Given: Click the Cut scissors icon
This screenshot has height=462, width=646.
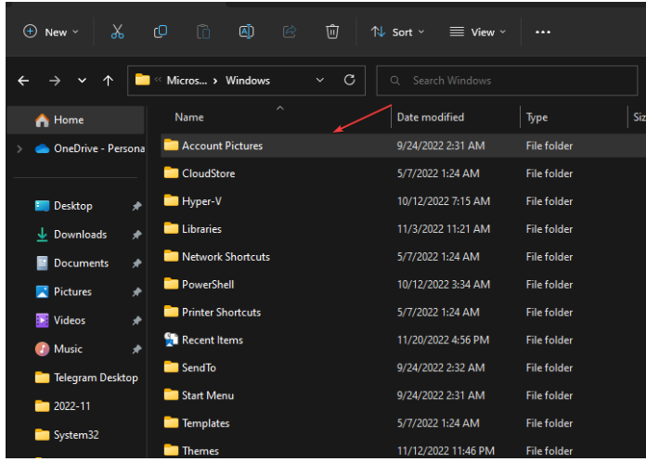Looking at the screenshot, I should pos(117,32).
